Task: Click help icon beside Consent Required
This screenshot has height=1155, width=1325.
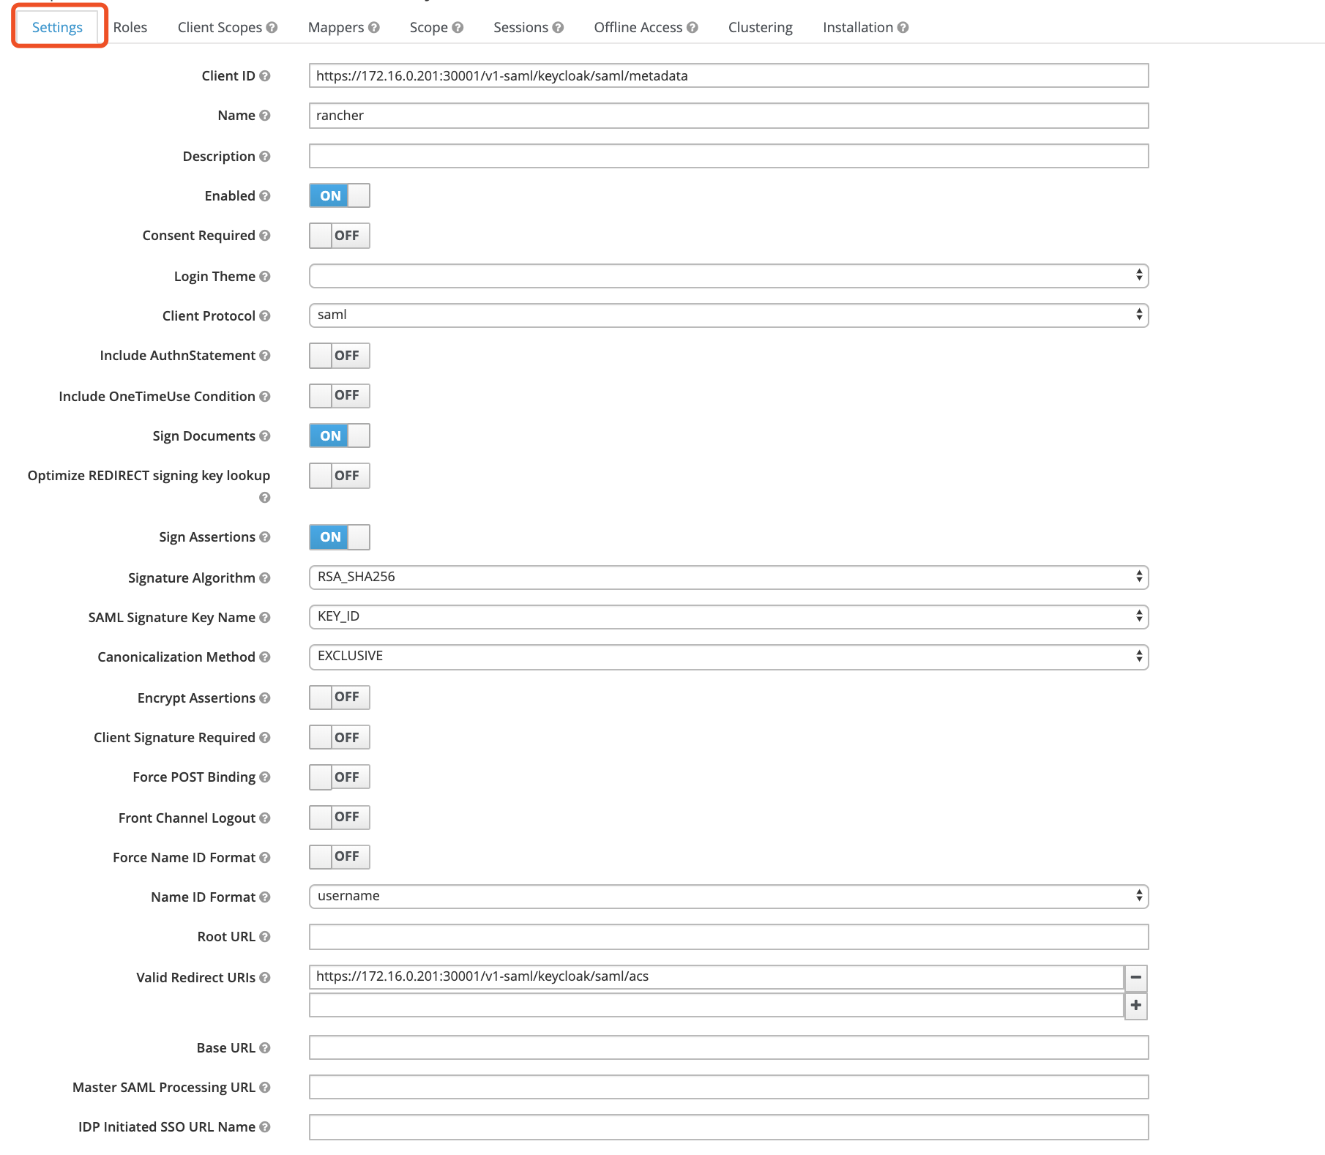Action: coord(265,236)
